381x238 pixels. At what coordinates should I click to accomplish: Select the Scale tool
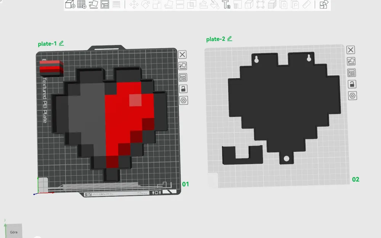click(156, 6)
